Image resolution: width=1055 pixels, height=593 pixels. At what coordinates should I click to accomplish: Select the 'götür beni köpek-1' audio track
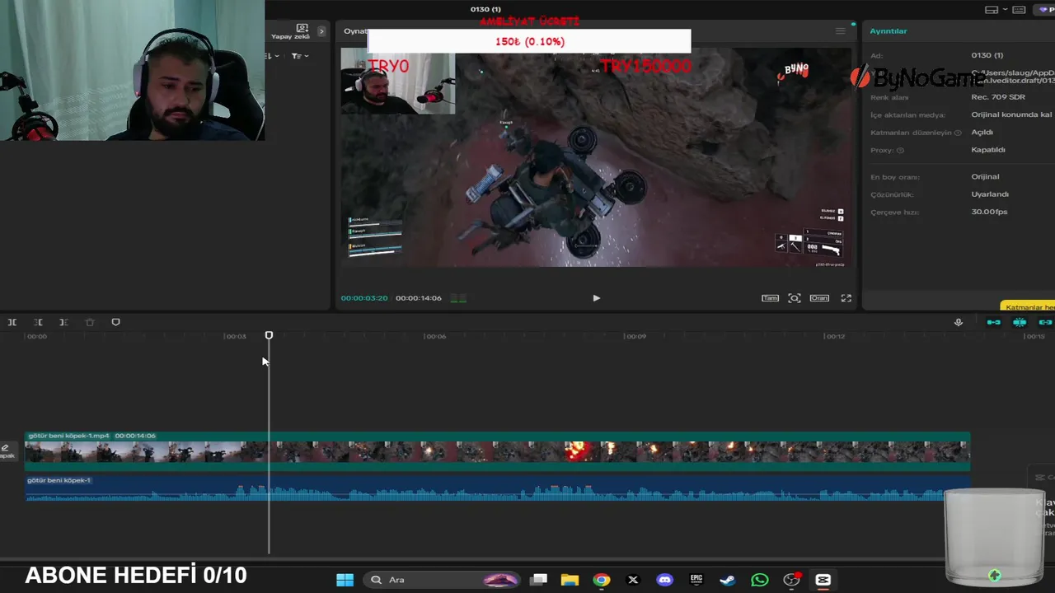click(x=497, y=488)
